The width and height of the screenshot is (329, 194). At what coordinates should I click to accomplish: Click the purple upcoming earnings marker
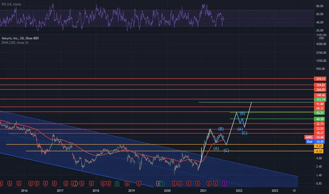coord(224,184)
